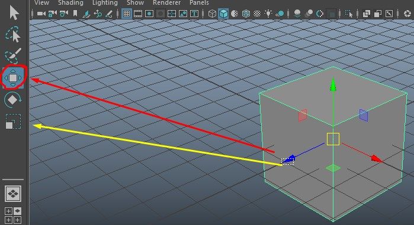The image size is (414, 225).
Task: Toggle Screen Space Ambient Occlusion
Action: [x=297, y=14]
